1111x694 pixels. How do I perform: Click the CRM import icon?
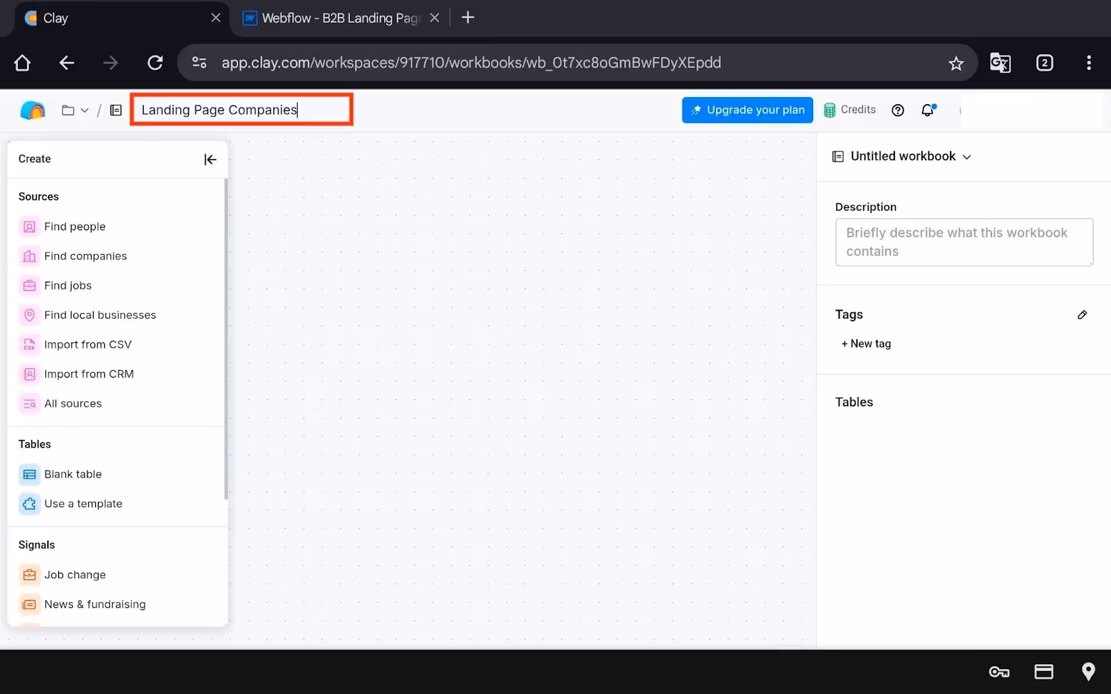pyautogui.click(x=29, y=374)
